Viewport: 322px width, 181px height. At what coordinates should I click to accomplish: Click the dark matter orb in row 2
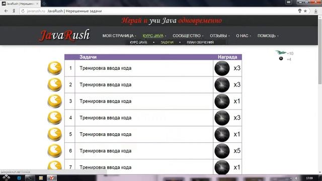click(x=222, y=85)
